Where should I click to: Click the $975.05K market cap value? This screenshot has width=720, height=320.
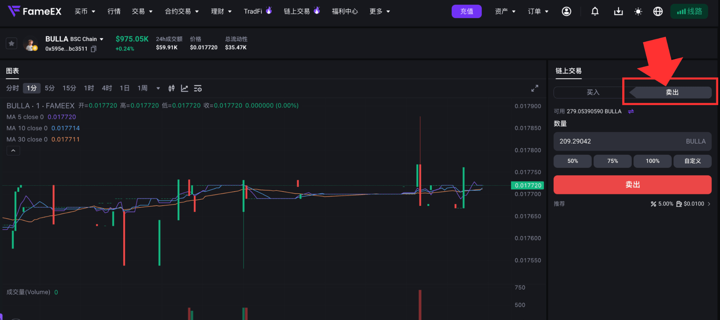click(x=132, y=39)
